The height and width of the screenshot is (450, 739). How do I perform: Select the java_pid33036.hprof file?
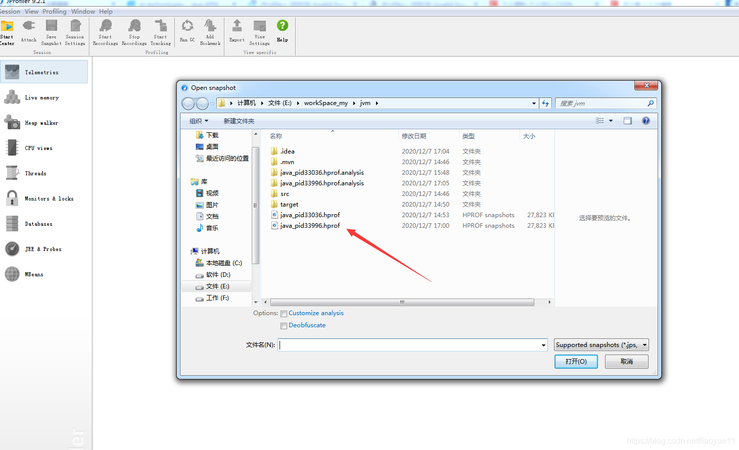click(310, 215)
